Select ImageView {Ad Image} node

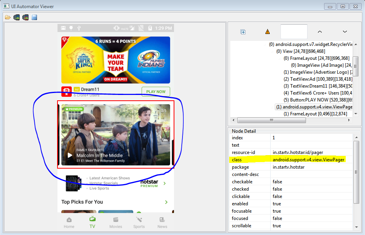click(x=321, y=65)
